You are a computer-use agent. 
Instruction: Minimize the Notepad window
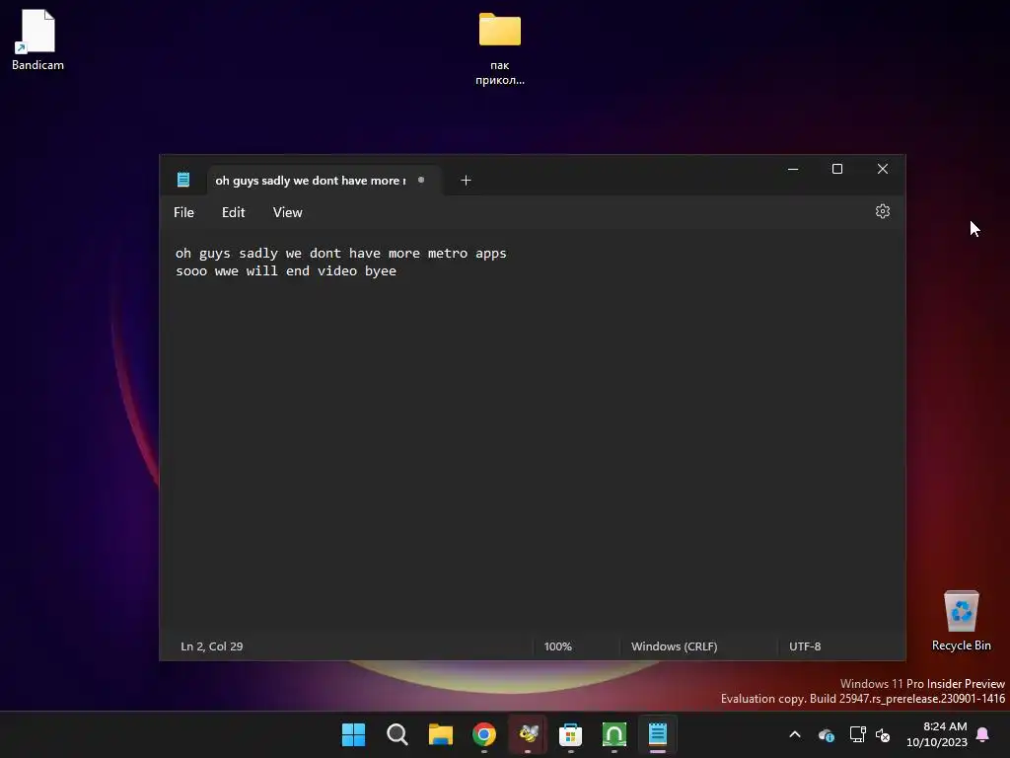[x=793, y=169]
